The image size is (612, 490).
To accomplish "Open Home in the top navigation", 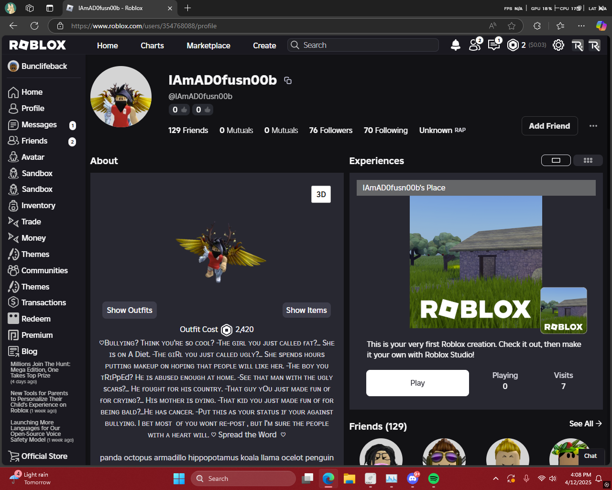I will click(108, 45).
